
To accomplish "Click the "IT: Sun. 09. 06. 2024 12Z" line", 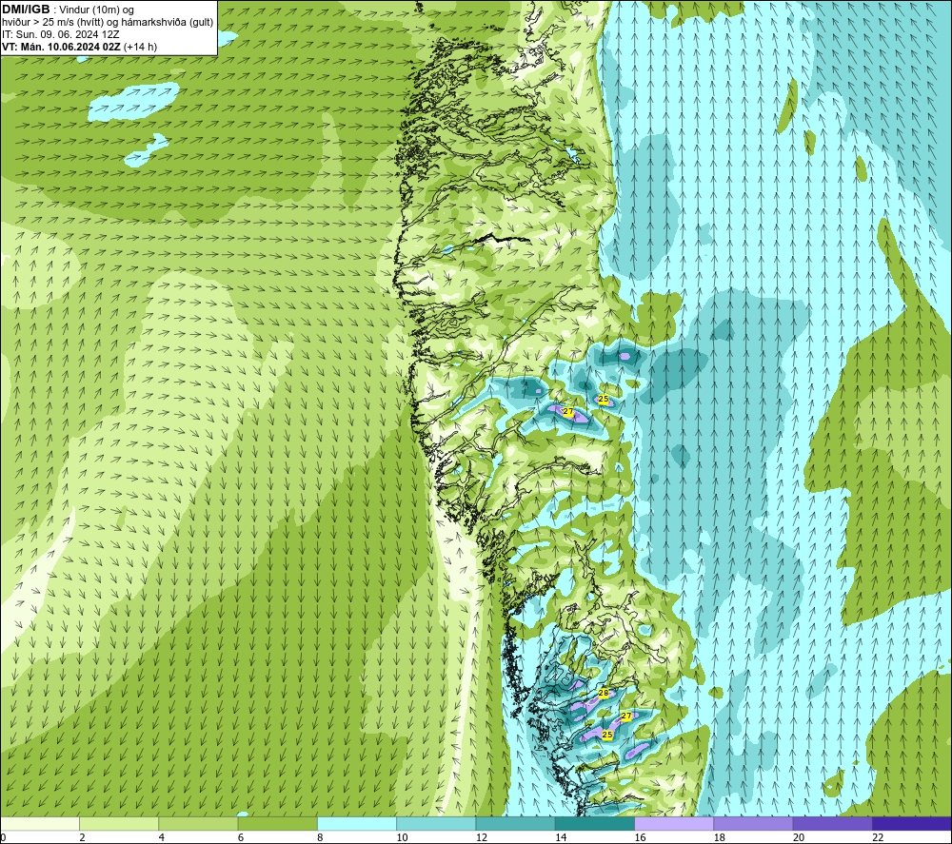I will point(61,34).
